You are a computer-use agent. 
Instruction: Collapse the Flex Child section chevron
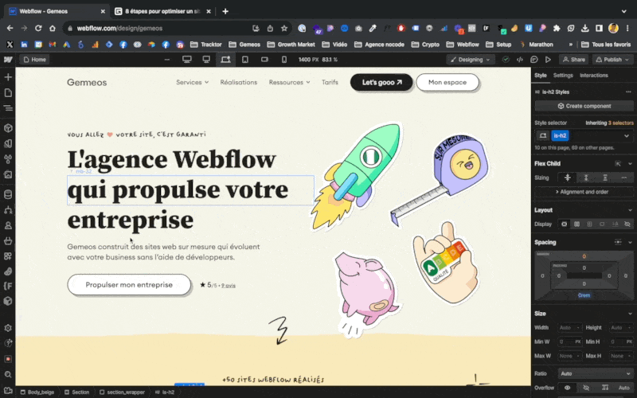coord(630,164)
